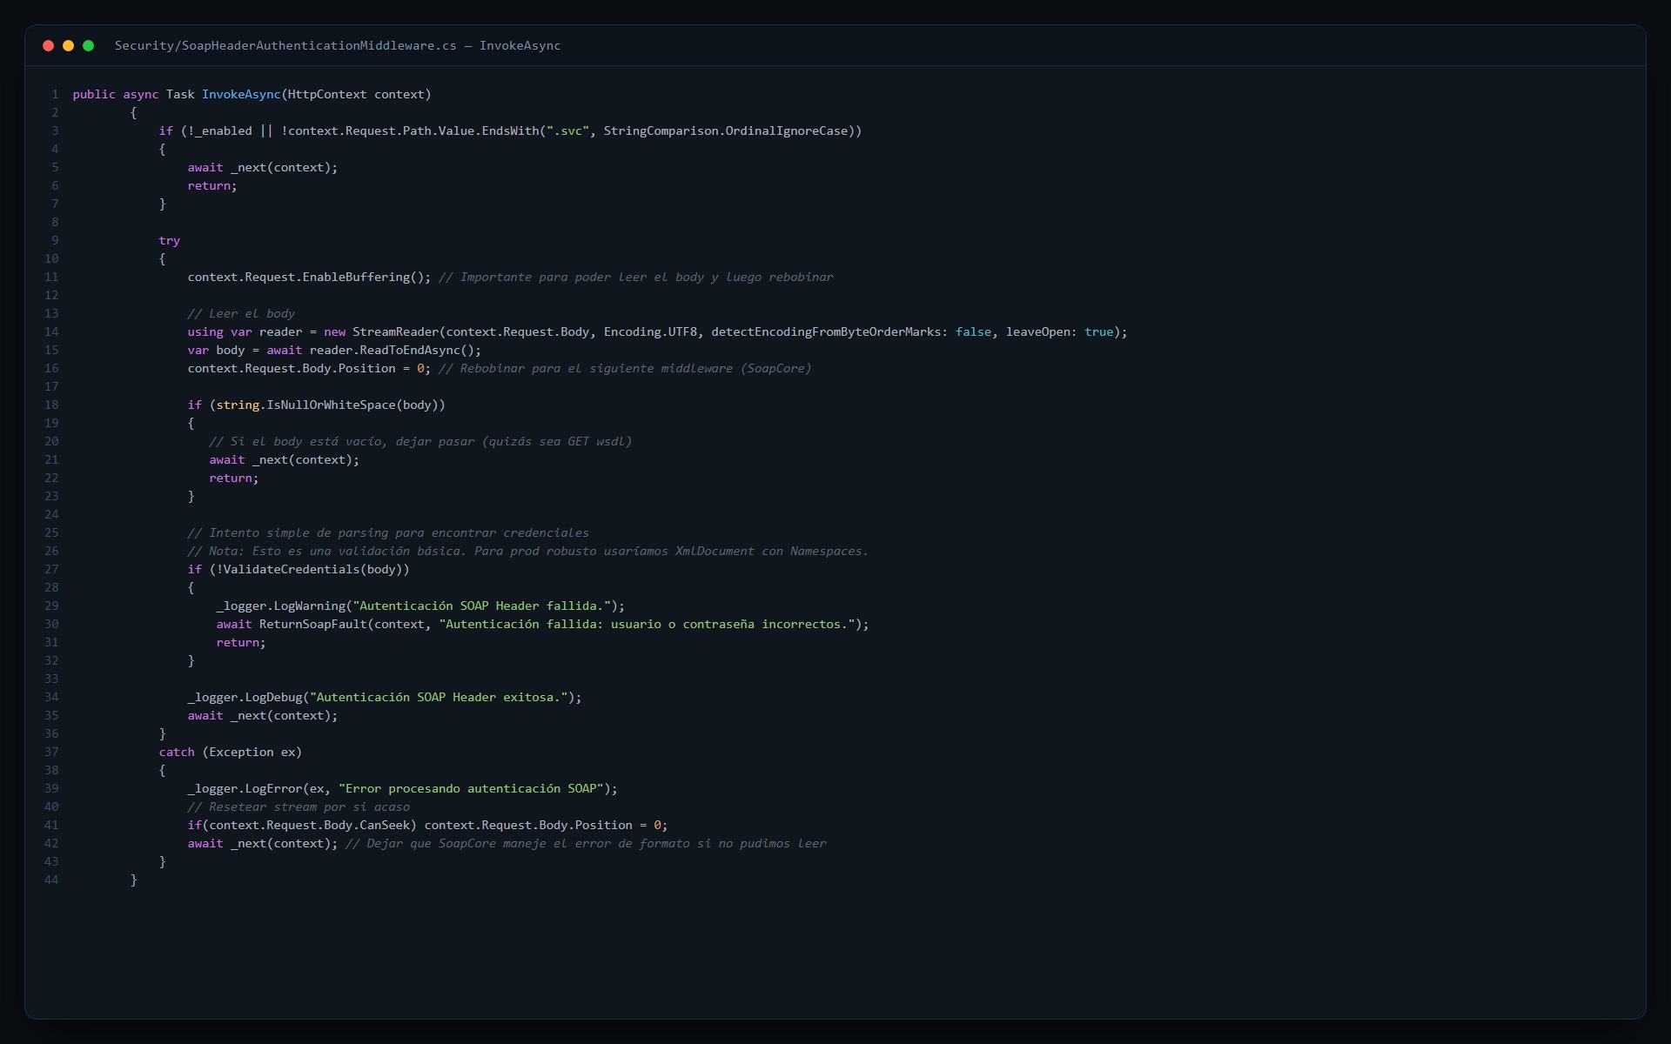
Task: Click string.IsNullOrWhiteSpace(body) condition
Action: [x=331, y=405]
